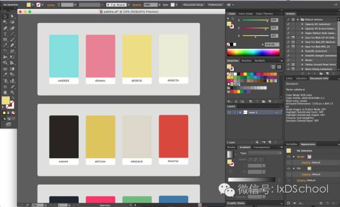The width and height of the screenshot is (340, 207).
Task: Open the 5 pt. Round brush dropdown
Action: tap(117, 5)
